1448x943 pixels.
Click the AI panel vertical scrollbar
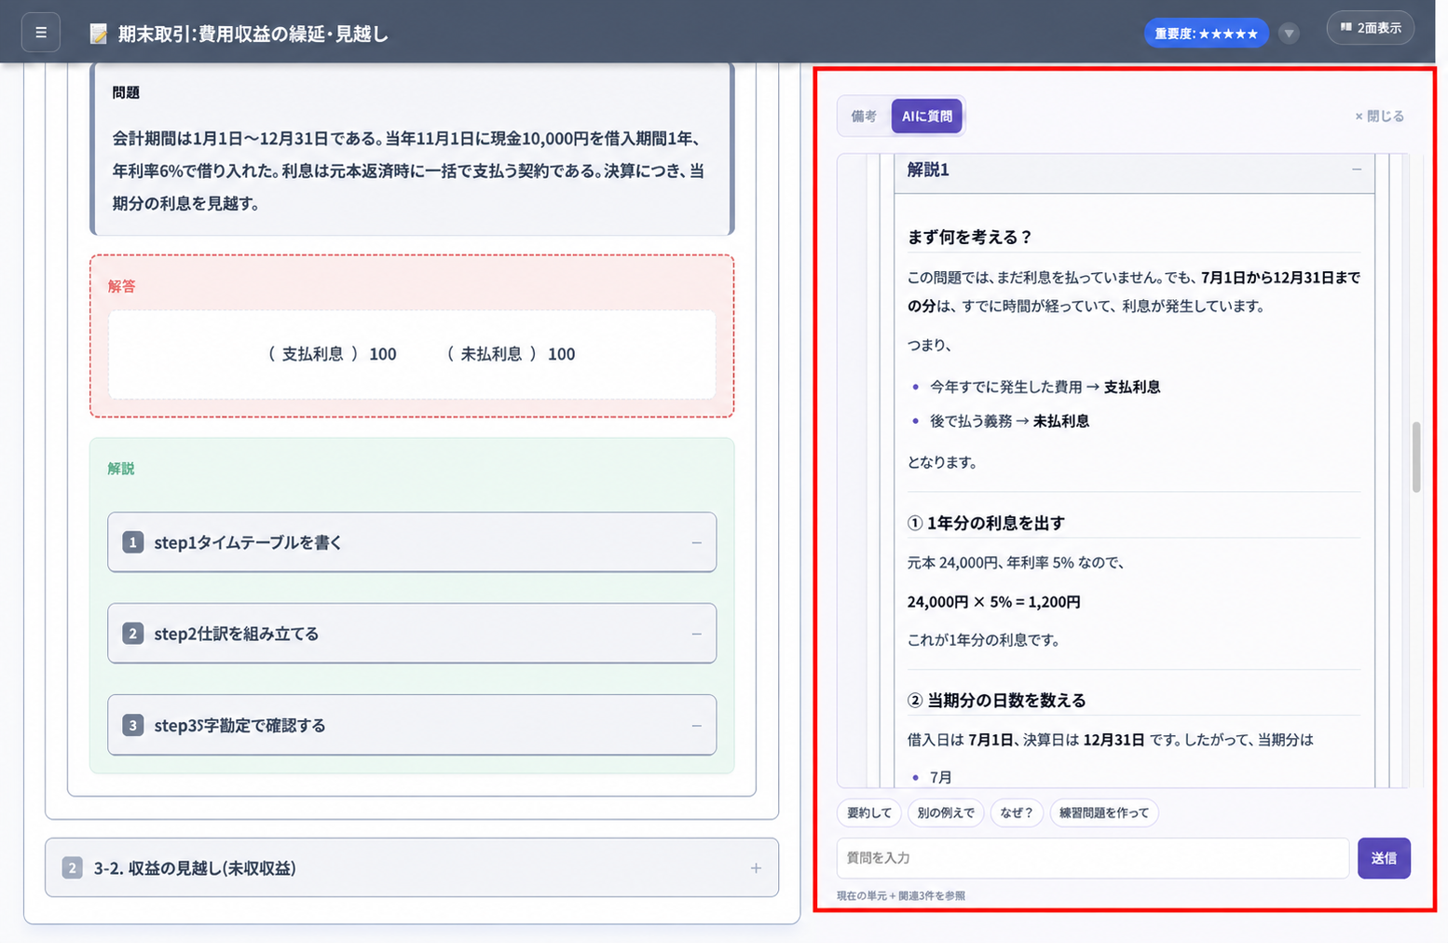pos(1416,457)
